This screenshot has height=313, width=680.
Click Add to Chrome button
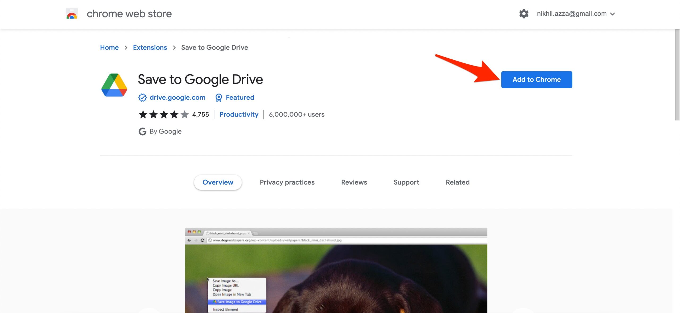[537, 79]
